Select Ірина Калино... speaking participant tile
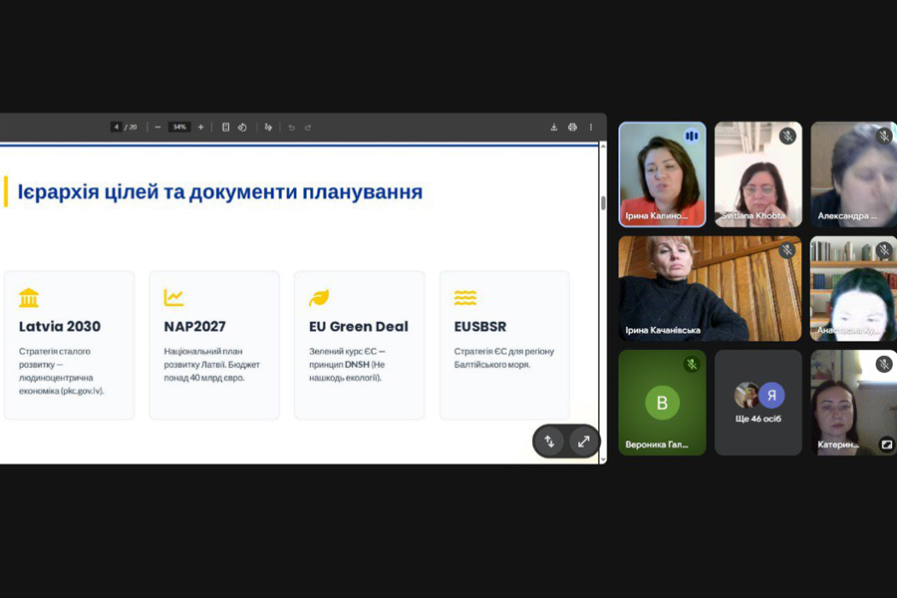 coord(662,174)
